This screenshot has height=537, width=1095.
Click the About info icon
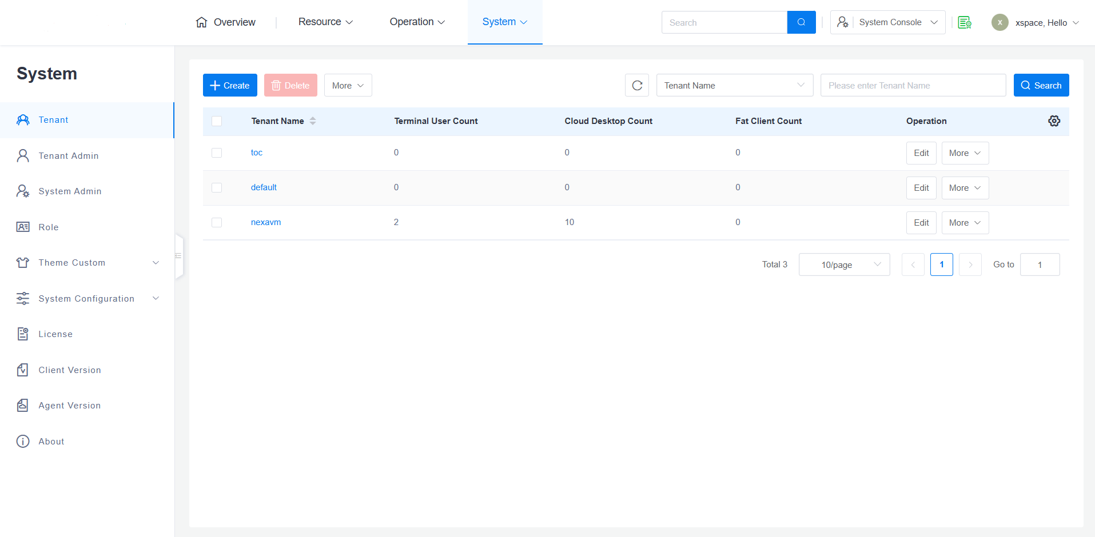coord(23,442)
